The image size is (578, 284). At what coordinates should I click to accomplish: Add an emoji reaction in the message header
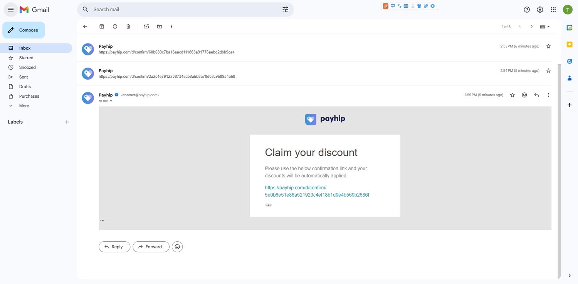524,95
